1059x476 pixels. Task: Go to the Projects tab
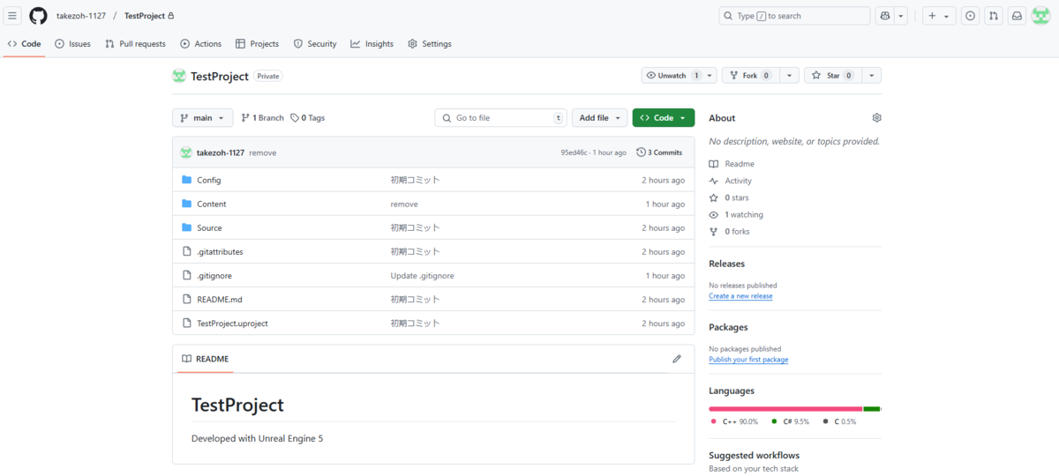click(257, 43)
